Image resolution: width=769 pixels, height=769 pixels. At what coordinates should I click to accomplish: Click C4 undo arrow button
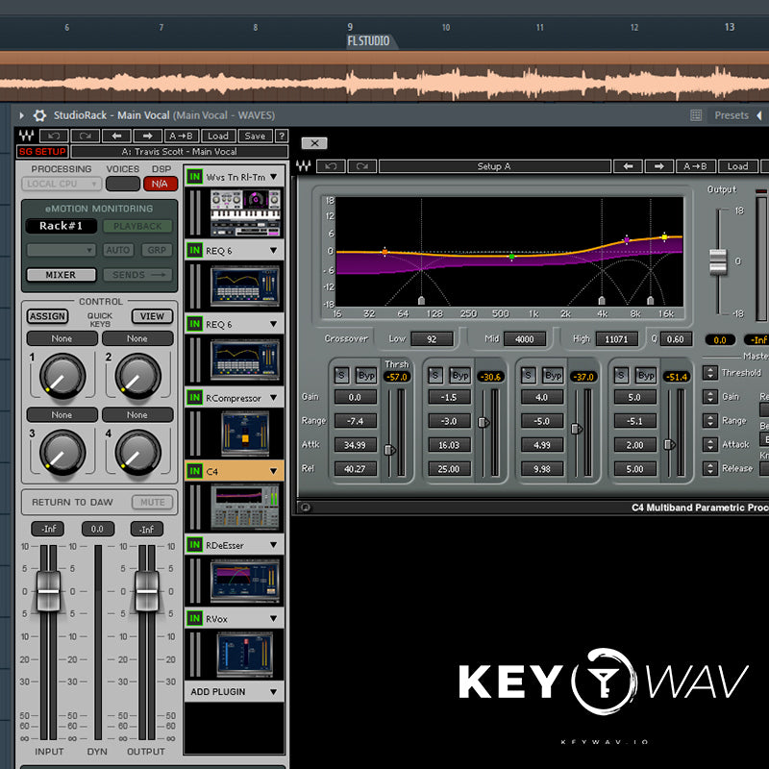(x=331, y=166)
